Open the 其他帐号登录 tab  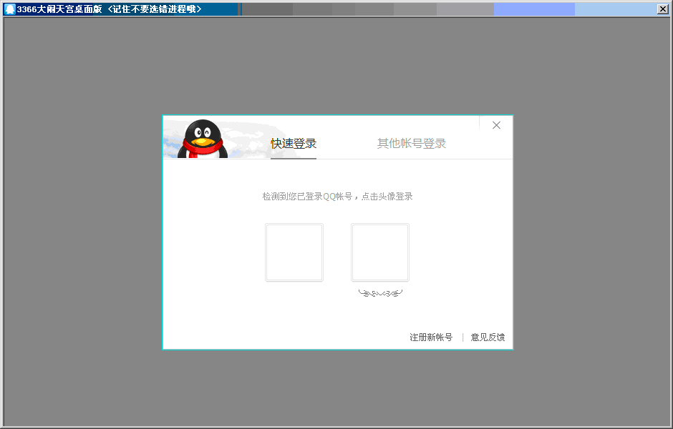click(x=412, y=144)
